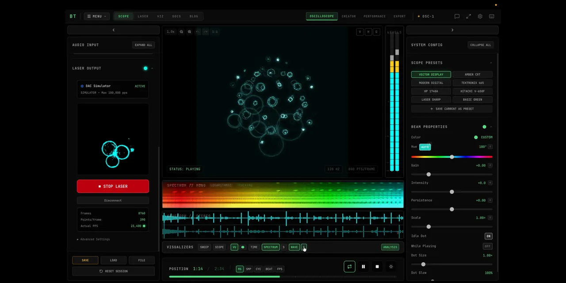Click the Persistence slider handle
566x283 pixels.
451,209
